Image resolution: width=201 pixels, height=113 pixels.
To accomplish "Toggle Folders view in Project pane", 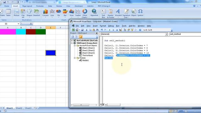I will (81, 37).
